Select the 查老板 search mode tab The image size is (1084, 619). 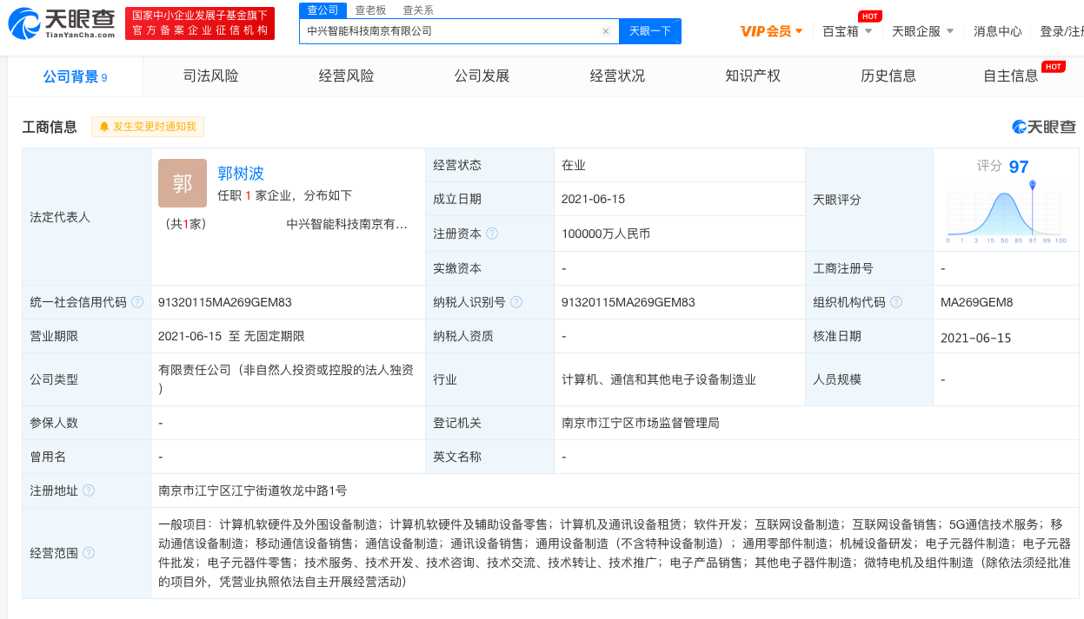pyautogui.click(x=370, y=10)
